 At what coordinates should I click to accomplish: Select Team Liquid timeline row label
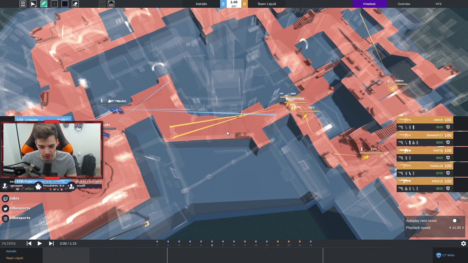pos(14,258)
